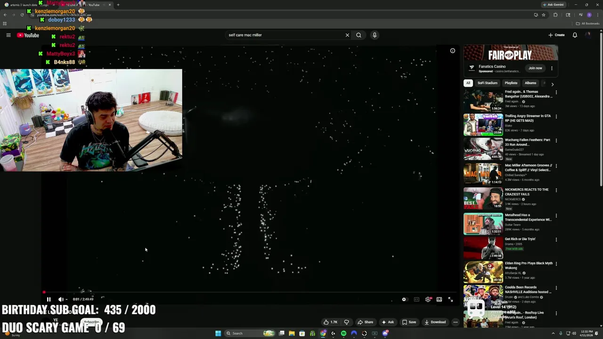The height and width of the screenshot is (339, 603).
Task: Open Metalhead Has a Transcendental Experience video
Action: pyautogui.click(x=528, y=217)
